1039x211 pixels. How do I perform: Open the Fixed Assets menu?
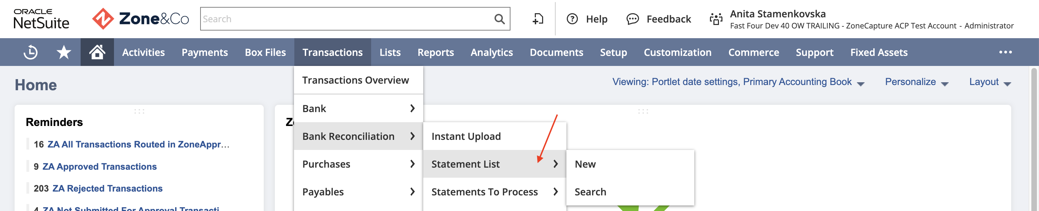click(878, 52)
